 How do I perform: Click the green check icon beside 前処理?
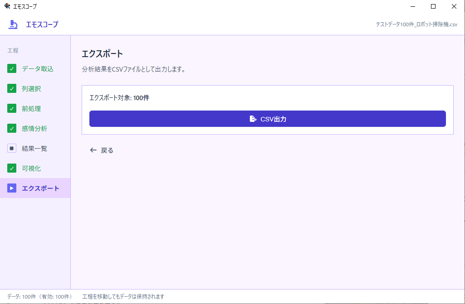click(x=11, y=108)
